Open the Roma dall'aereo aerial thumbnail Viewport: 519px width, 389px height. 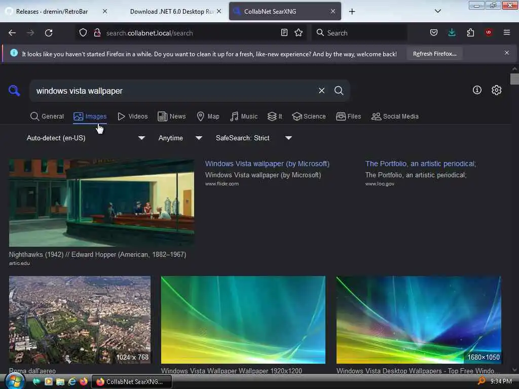coord(80,320)
